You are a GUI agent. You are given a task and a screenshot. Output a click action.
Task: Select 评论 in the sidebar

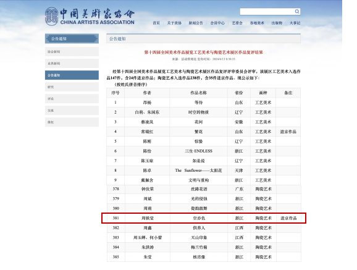tap(72, 99)
